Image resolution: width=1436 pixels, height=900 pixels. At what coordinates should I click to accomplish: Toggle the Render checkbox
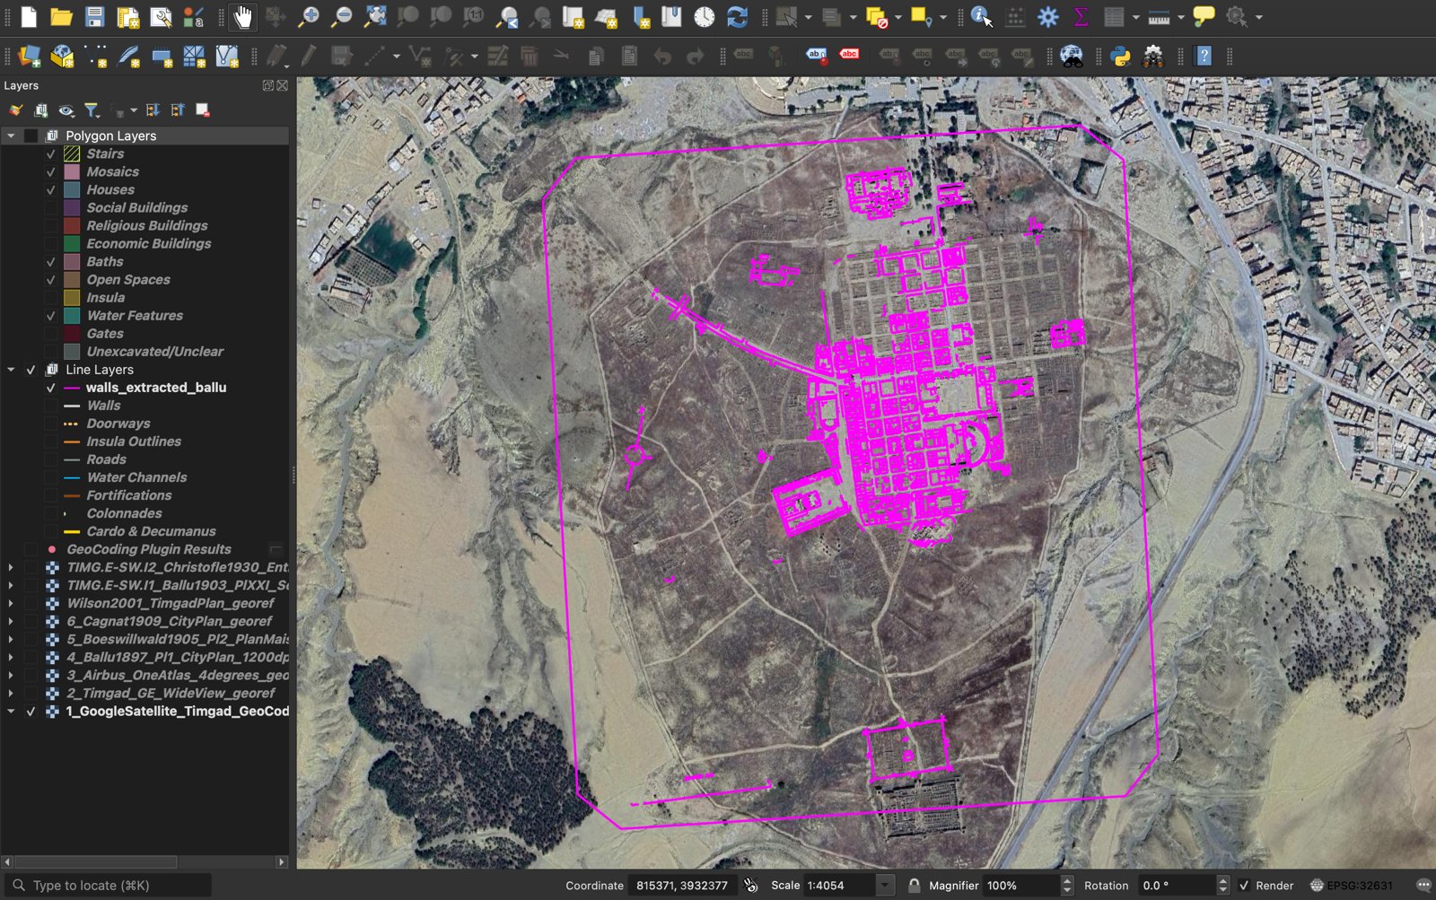tap(1244, 886)
